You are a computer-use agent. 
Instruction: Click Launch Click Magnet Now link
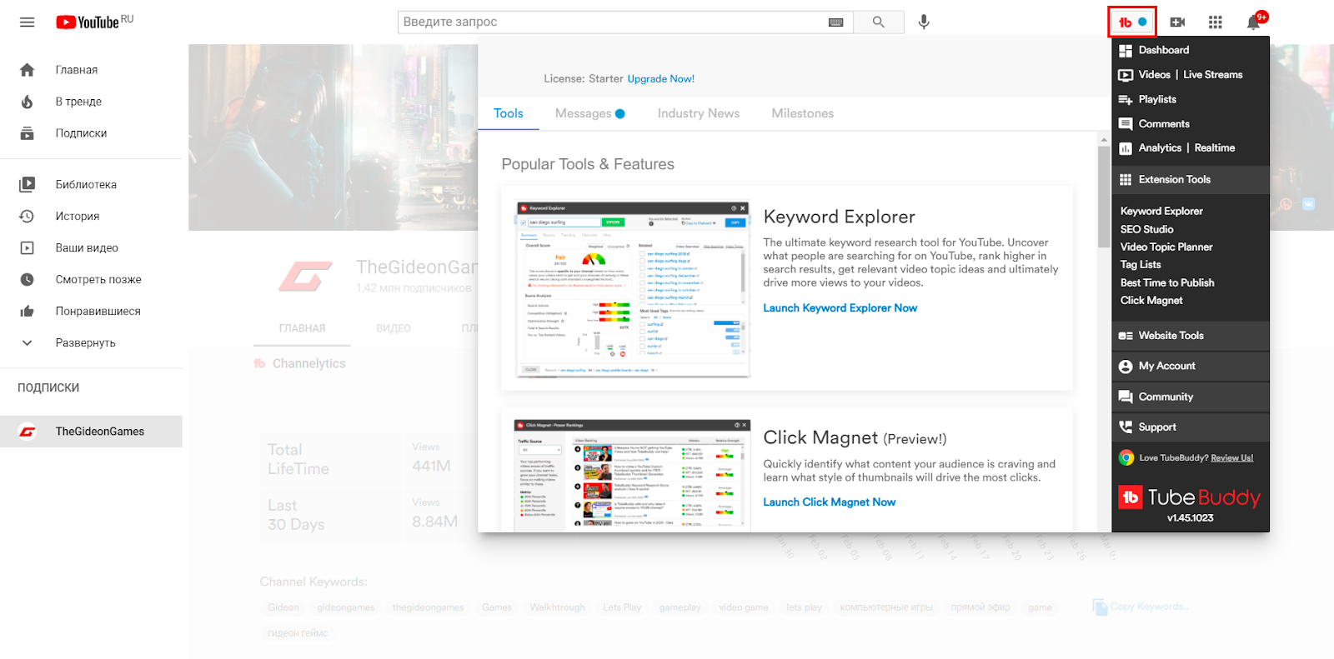click(x=829, y=502)
